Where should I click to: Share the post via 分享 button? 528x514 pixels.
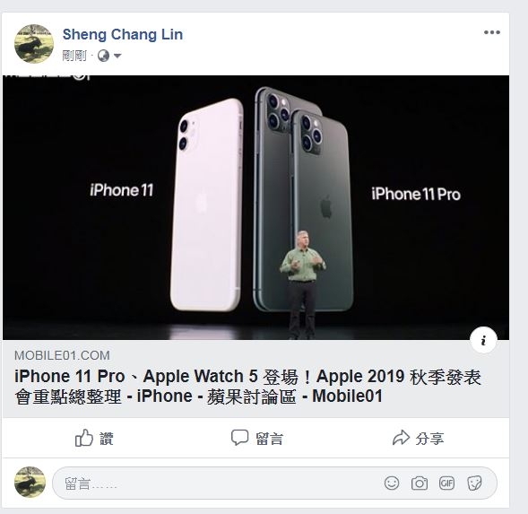click(419, 438)
